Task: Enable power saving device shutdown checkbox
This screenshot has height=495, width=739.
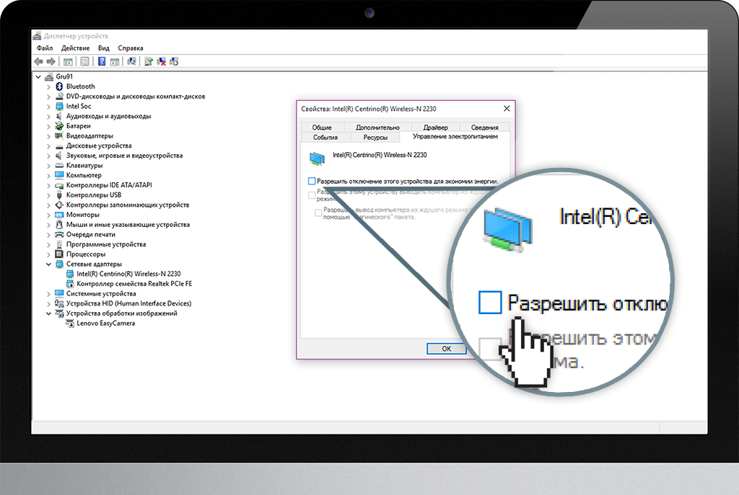Action: click(x=312, y=181)
